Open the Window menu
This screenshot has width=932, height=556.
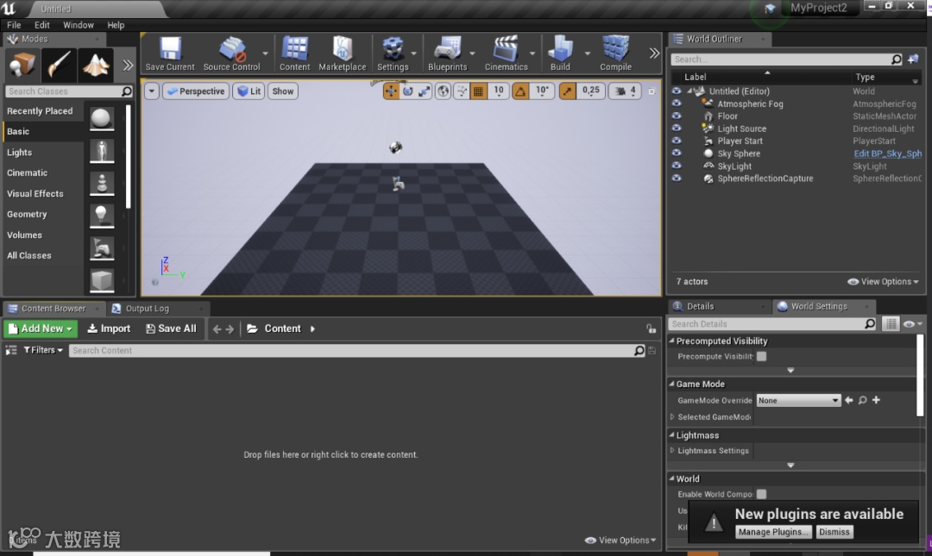pyautogui.click(x=79, y=25)
